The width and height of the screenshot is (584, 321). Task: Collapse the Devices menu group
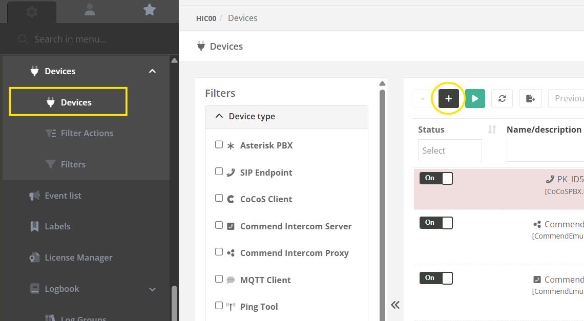click(x=152, y=71)
